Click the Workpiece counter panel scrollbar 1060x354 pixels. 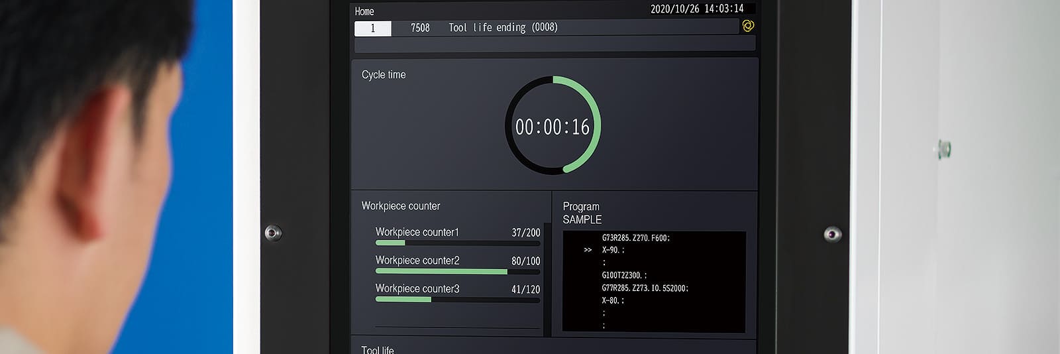[547, 278]
